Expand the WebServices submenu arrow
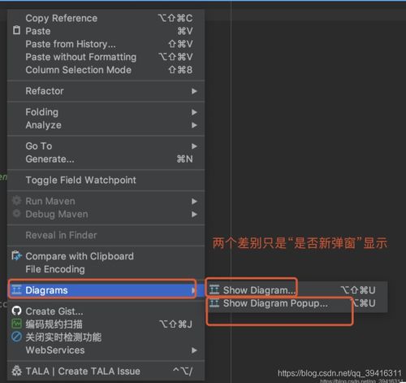This screenshot has width=406, height=383. tap(194, 350)
